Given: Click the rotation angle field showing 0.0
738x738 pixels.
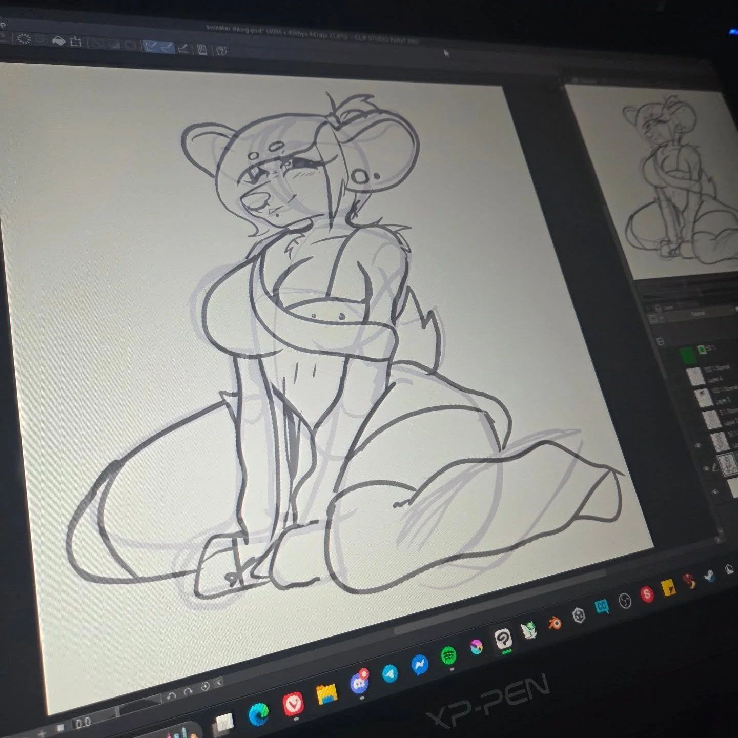Looking at the screenshot, I should click(83, 724).
